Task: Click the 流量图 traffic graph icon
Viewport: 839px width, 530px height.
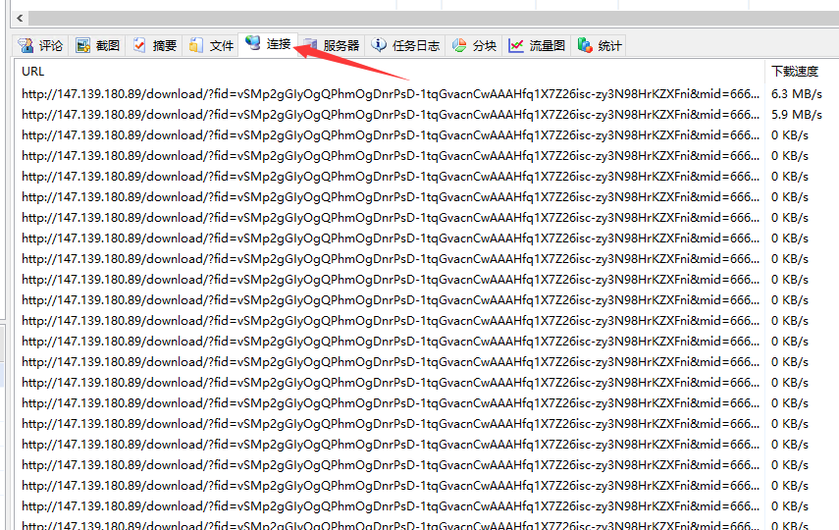Action: (x=516, y=46)
